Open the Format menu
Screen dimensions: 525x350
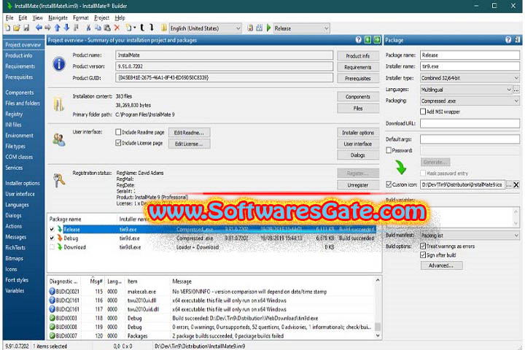[81, 17]
